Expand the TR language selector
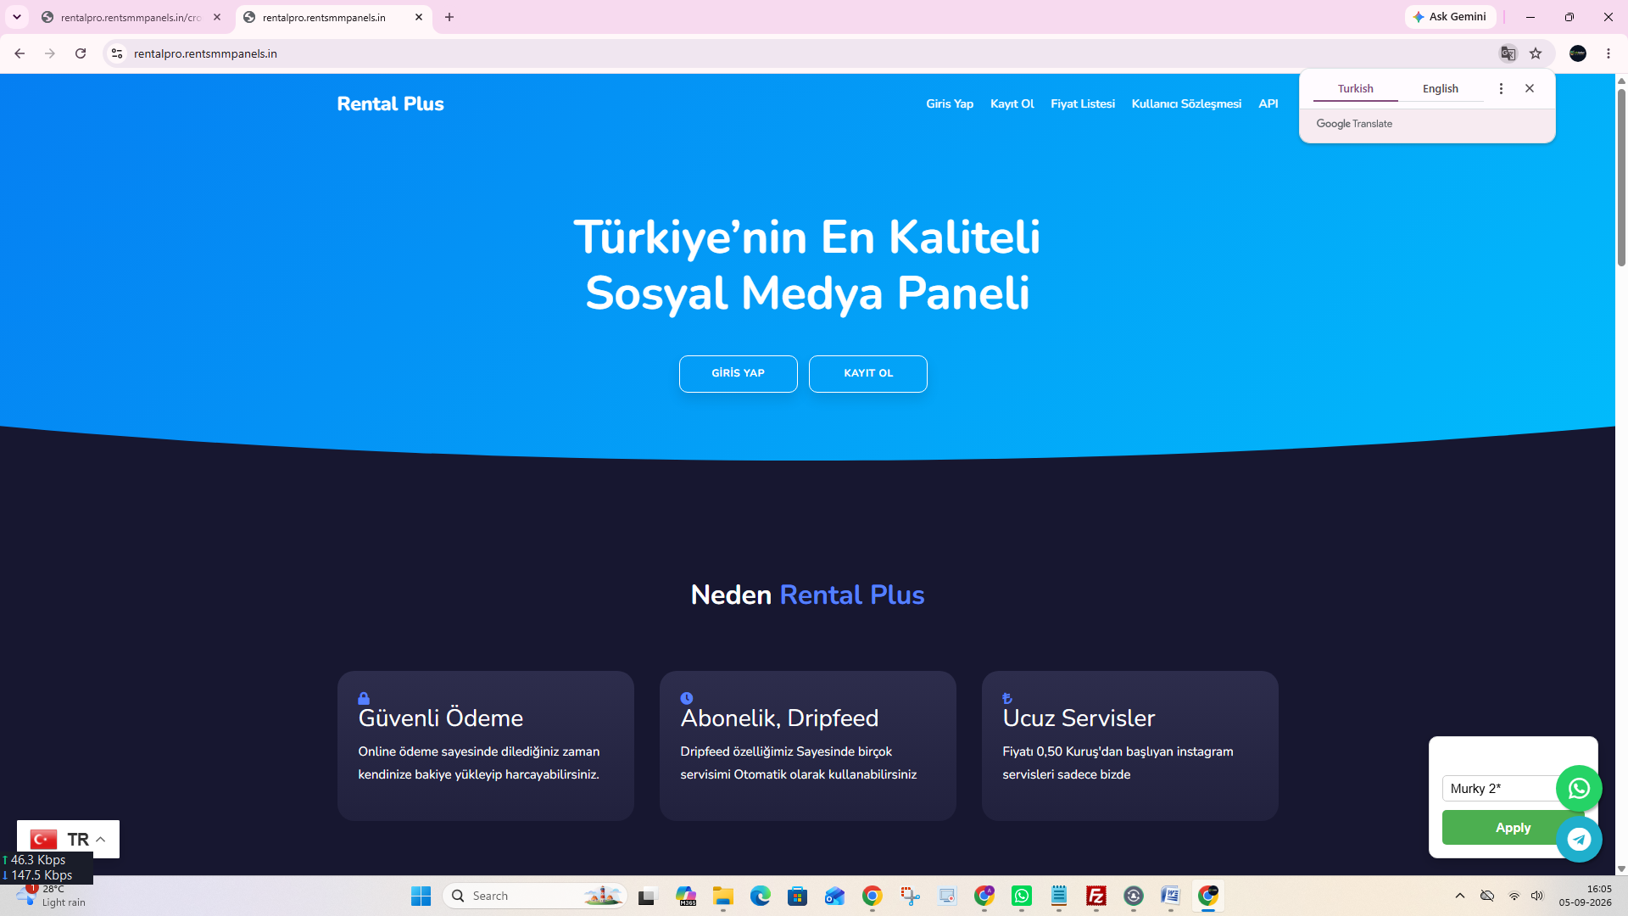 (68, 839)
